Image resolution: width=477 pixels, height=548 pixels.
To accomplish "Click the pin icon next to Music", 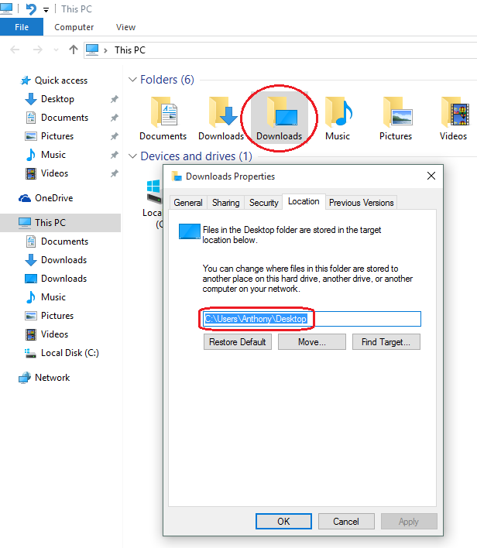I will 115,155.
